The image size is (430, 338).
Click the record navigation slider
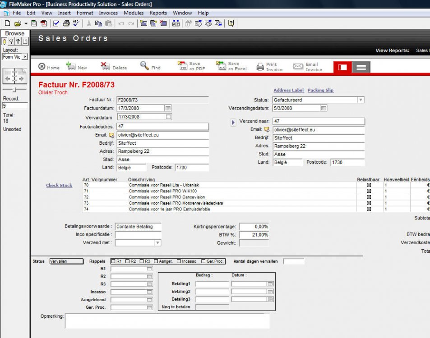[15, 90]
